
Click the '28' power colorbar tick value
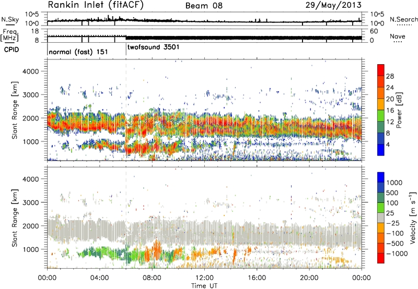tap(390, 76)
